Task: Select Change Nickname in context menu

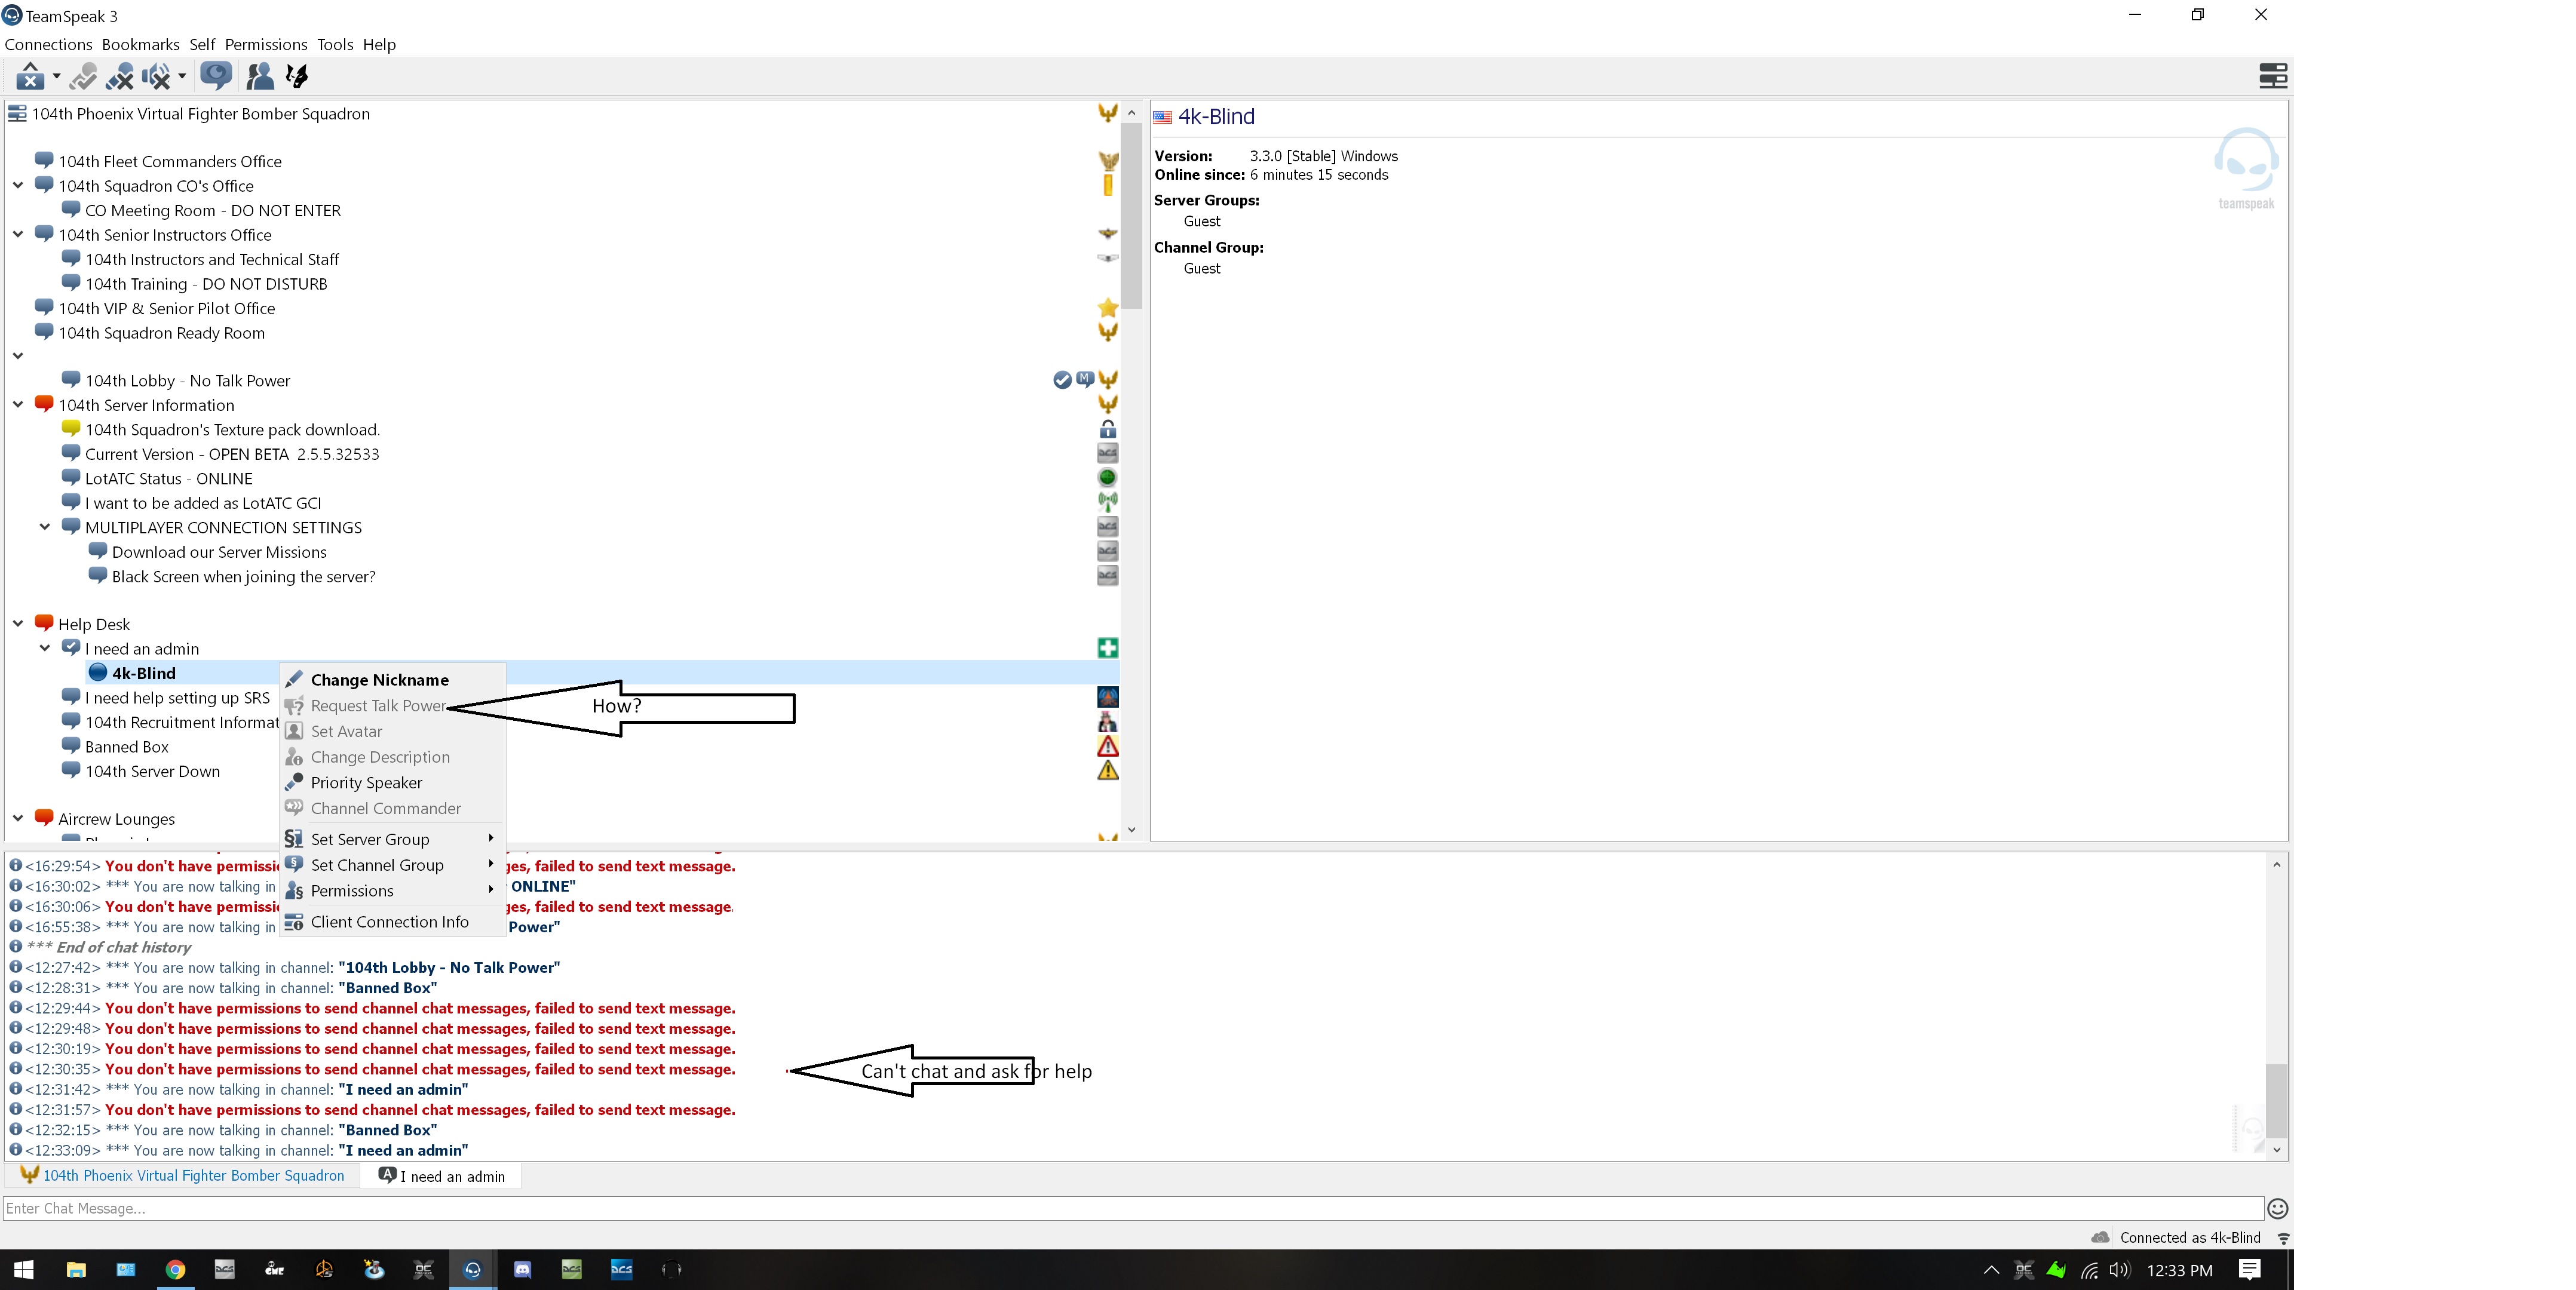Action: [x=392, y=680]
